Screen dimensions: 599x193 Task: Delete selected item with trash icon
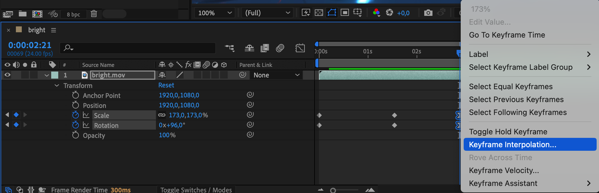click(94, 13)
